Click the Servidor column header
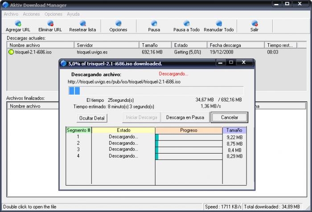Image resolution: width=312 pixels, height=212 pixels. (x=107, y=45)
